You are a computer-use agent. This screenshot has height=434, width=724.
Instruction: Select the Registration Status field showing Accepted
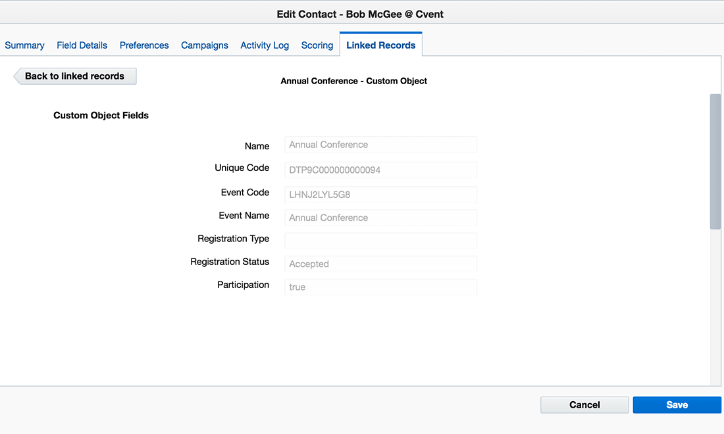(380, 264)
